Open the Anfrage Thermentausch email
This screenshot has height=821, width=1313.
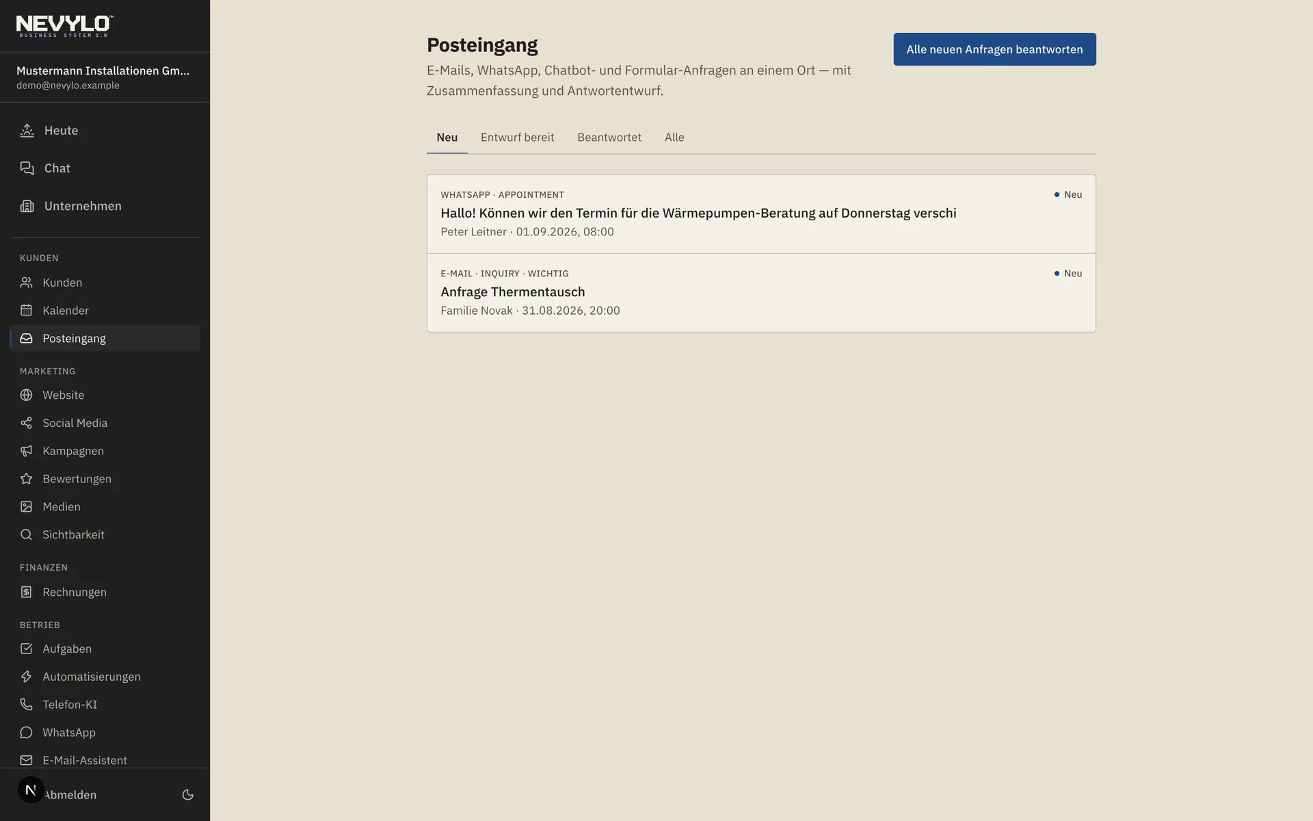pyautogui.click(x=761, y=293)
